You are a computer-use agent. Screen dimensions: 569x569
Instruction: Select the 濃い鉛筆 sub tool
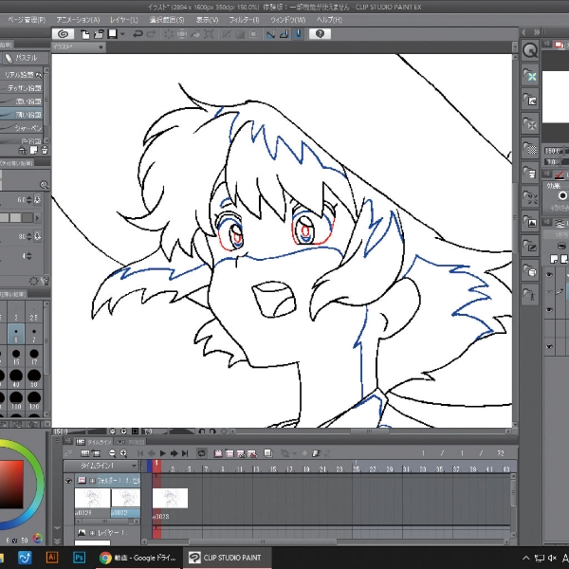(22, 101)
